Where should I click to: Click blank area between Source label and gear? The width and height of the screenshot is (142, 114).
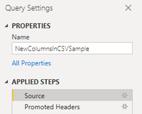pos(83,95)
